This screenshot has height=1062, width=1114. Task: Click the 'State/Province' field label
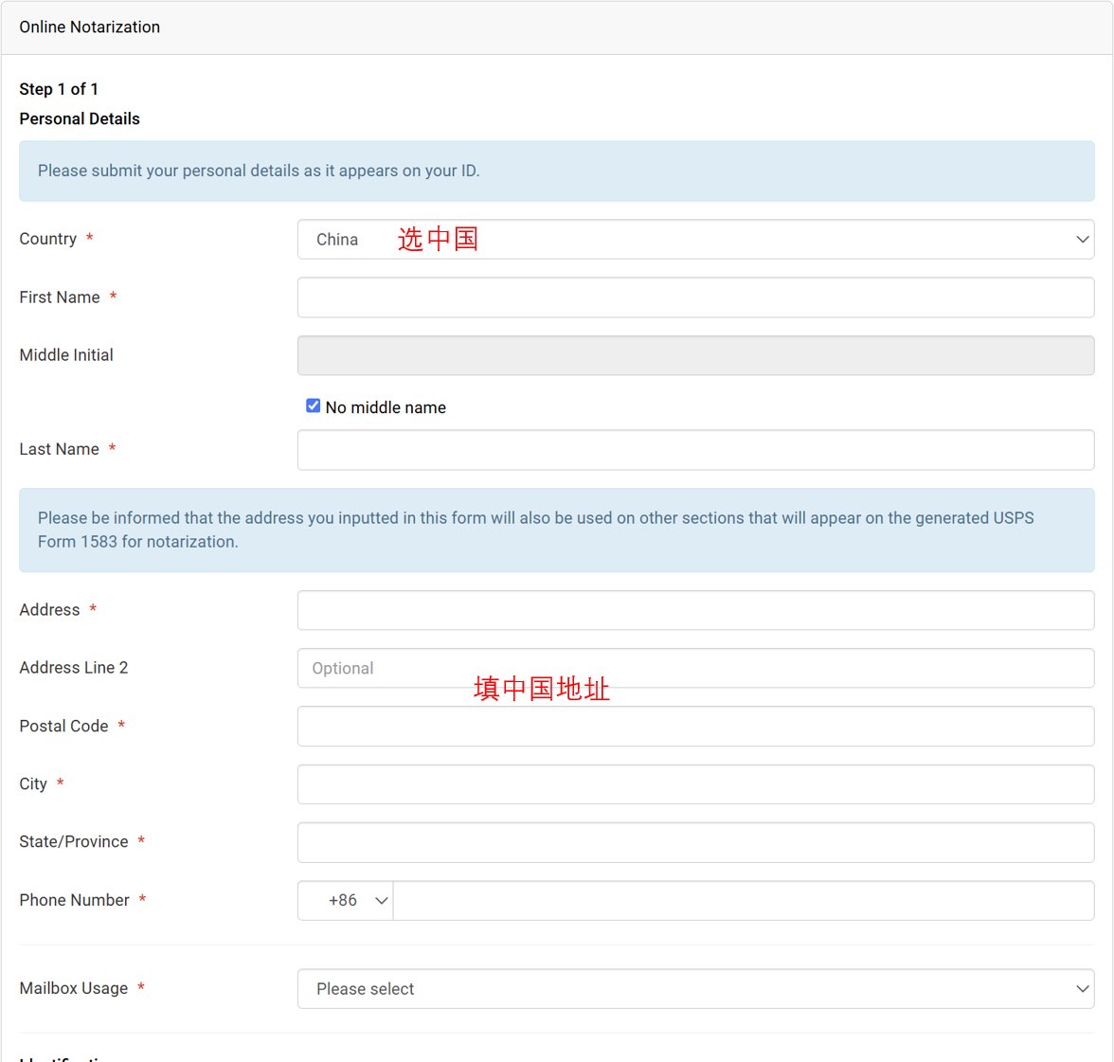click(x=74, y=842)
